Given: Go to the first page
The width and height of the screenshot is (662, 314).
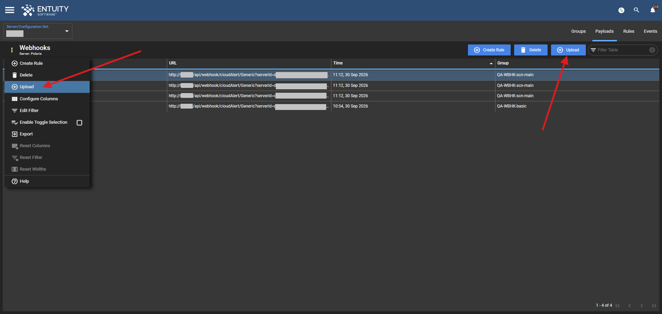Looking at the screenshot, I should click(618, 306).
